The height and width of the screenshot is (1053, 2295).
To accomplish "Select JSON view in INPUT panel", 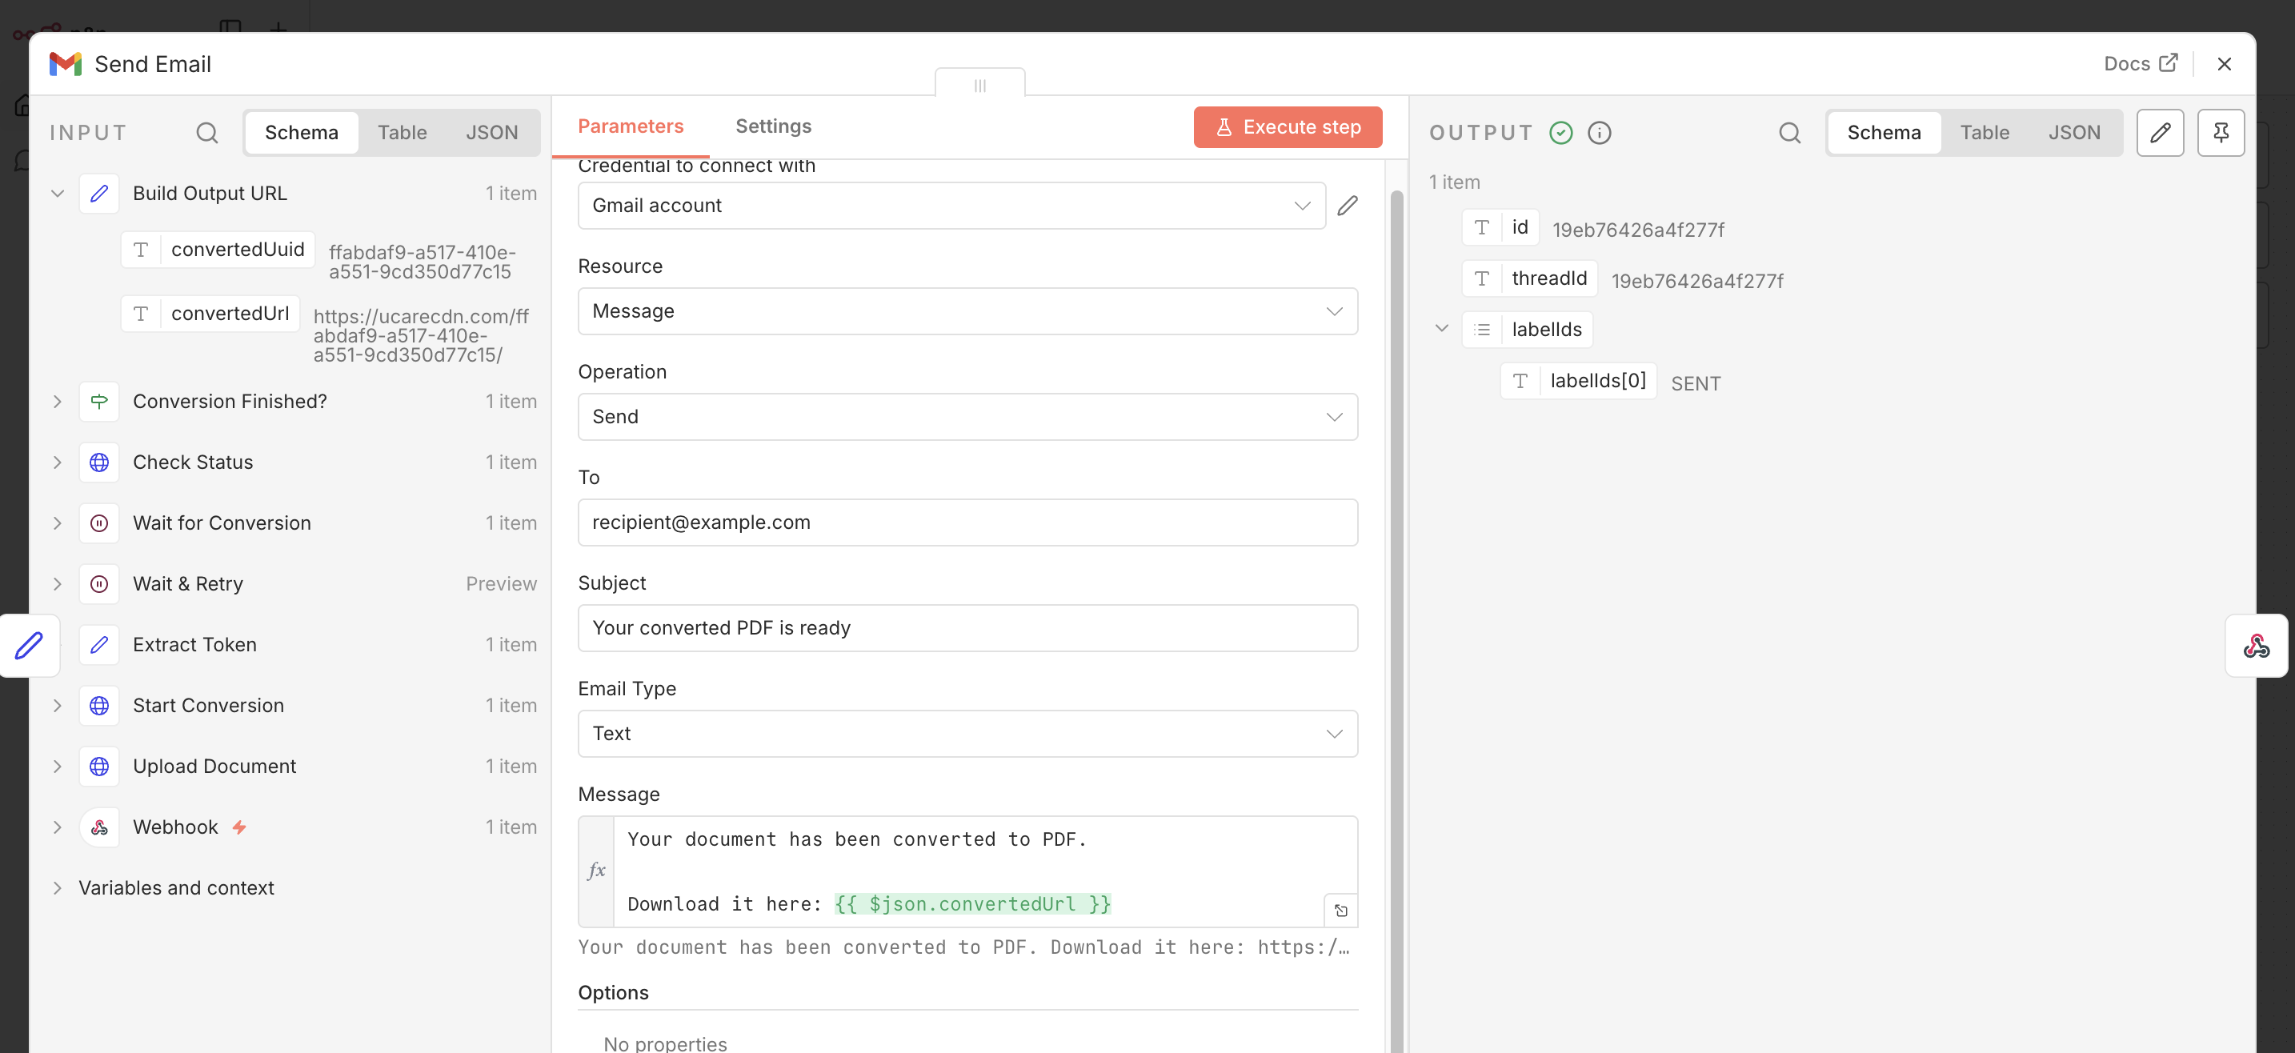I will (492, 133).
